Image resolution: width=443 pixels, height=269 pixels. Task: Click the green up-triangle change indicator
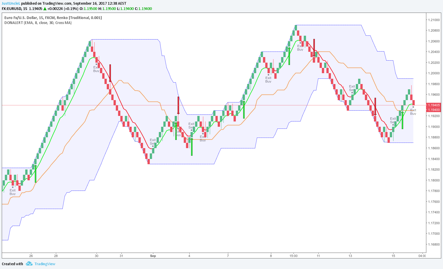coord(45,9)
